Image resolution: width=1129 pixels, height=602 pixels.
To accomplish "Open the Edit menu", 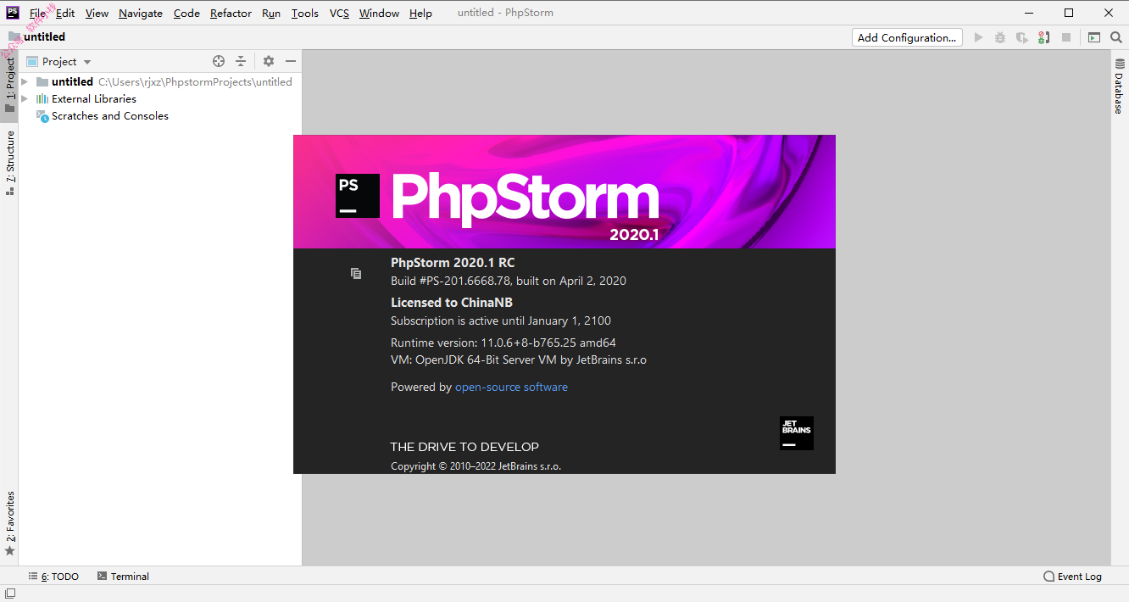I will click(x=65, y=13).
